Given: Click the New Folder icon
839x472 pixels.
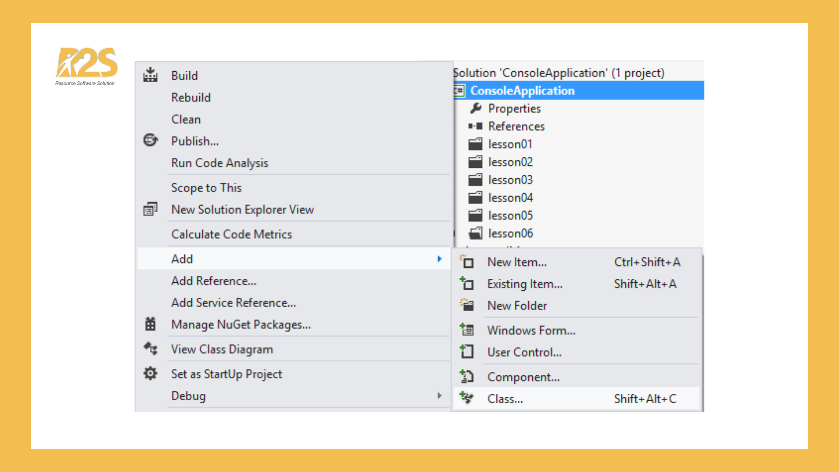Looking at the screenshot, I should pos(467,305).
